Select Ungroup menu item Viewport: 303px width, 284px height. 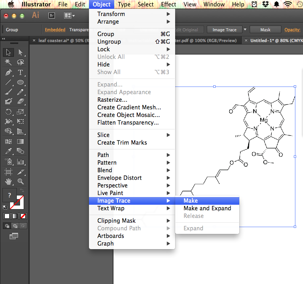pyautogui.click(x=132, y=42)
